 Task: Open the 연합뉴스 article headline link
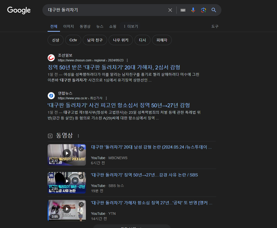(119, 105)
